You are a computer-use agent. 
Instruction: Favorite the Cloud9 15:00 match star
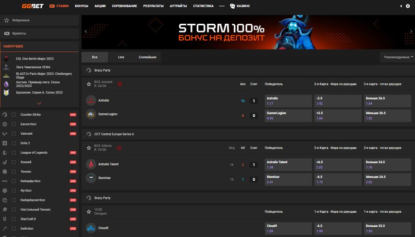[89, 212]
